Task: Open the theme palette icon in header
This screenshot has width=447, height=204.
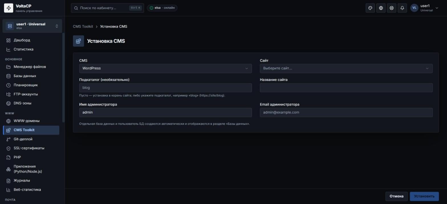Action: click(x=370, y=8)
